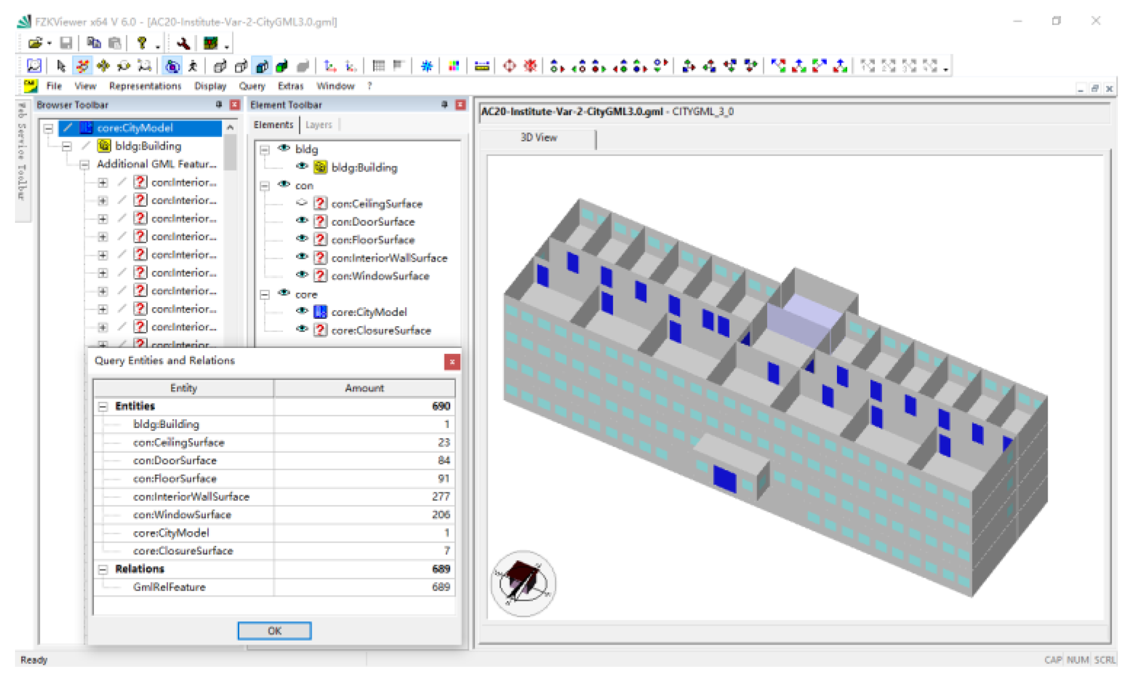The width and height of the screenshot is (1132, 692).
Task: Click the copy icon in top toolbar
Action: (93, 43)
